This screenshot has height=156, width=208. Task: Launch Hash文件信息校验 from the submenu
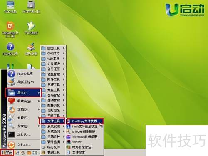pos(84,126)
